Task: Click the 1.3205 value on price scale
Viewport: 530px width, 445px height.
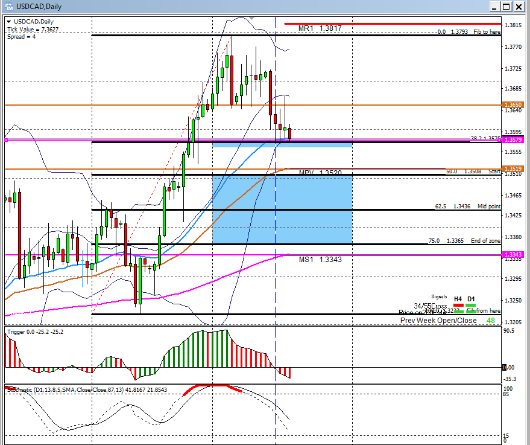Action: click(513, 322)
